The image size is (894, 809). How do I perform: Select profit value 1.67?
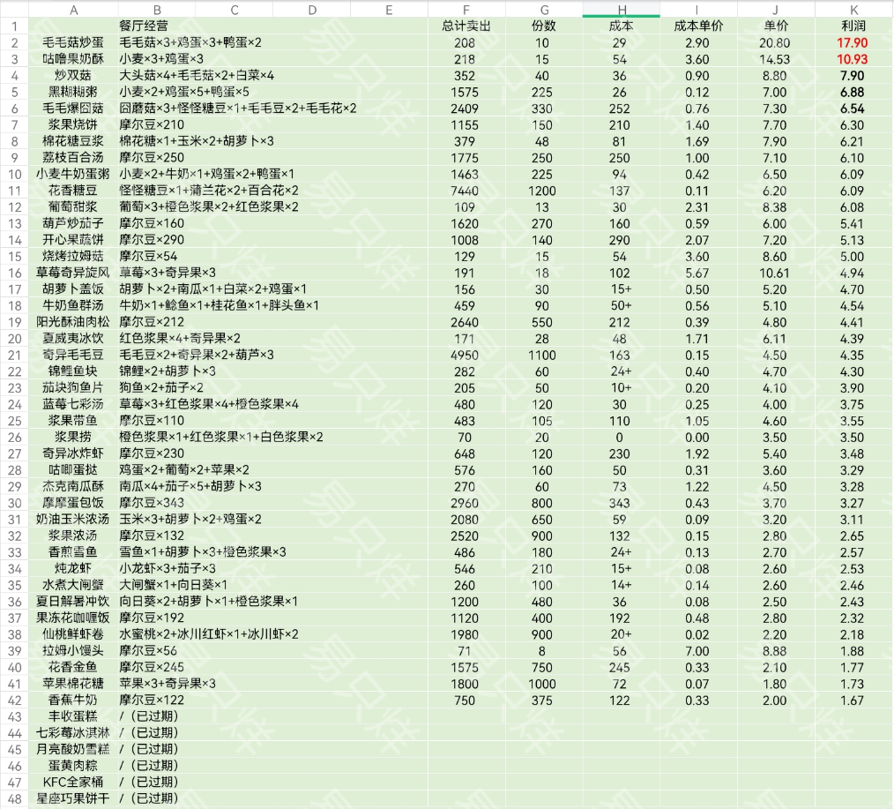click(853, 700)
